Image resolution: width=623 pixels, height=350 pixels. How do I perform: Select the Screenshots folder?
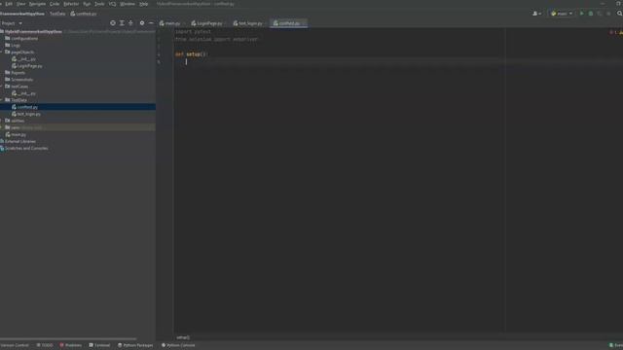(21, 80)
